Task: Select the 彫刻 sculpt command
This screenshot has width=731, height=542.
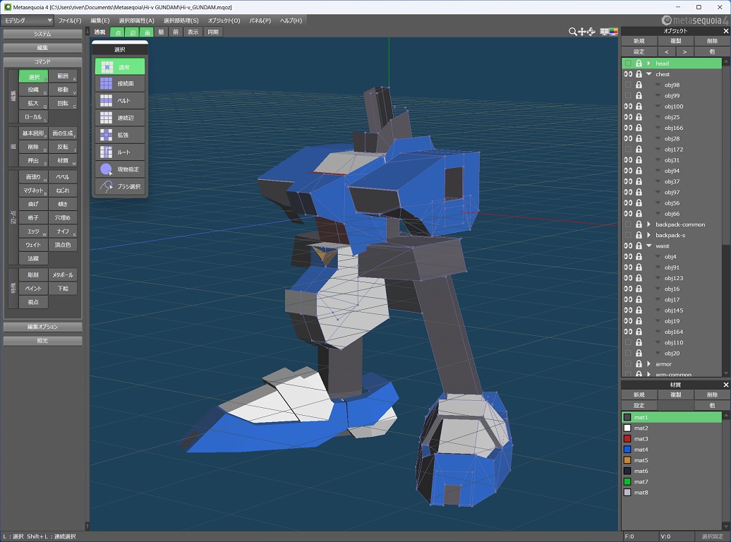Action: tap(34, 275)
